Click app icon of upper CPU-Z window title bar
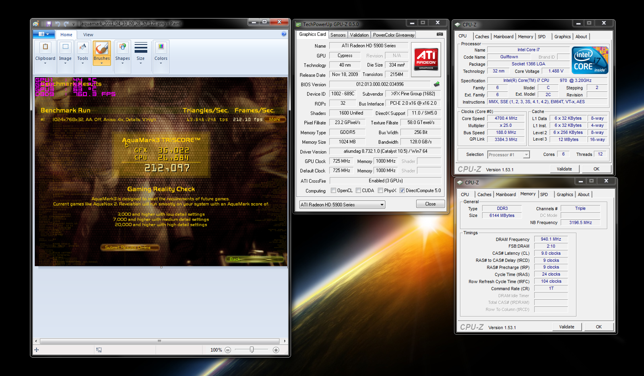 pyautogui.click(x=458, y=25)
